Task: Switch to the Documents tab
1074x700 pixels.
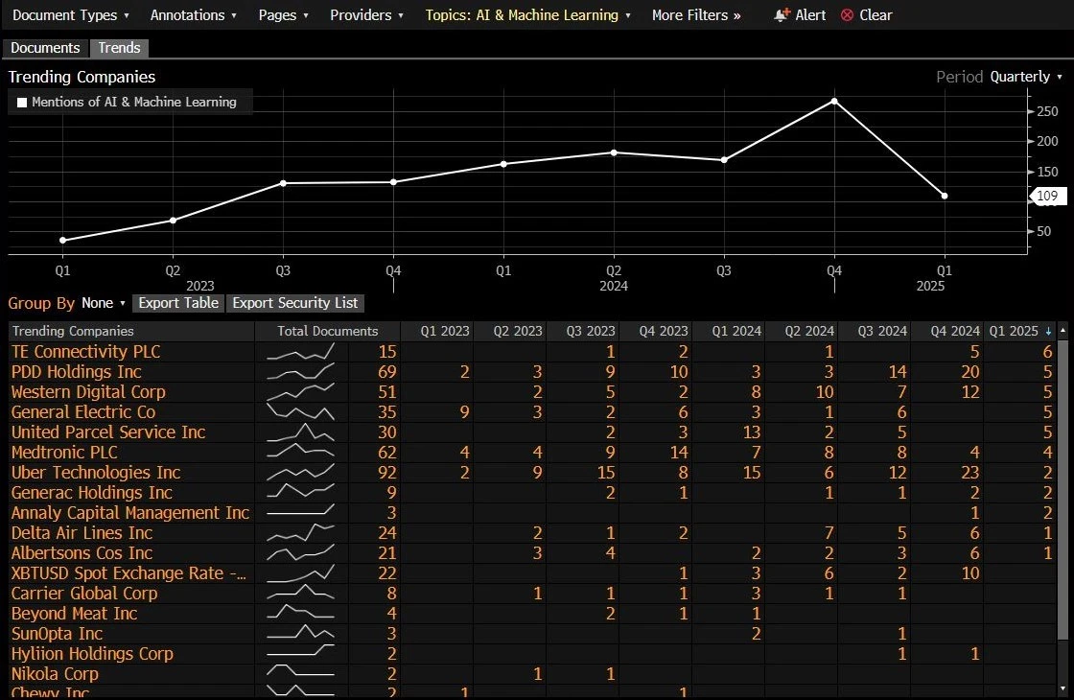Action: [45, 48]
